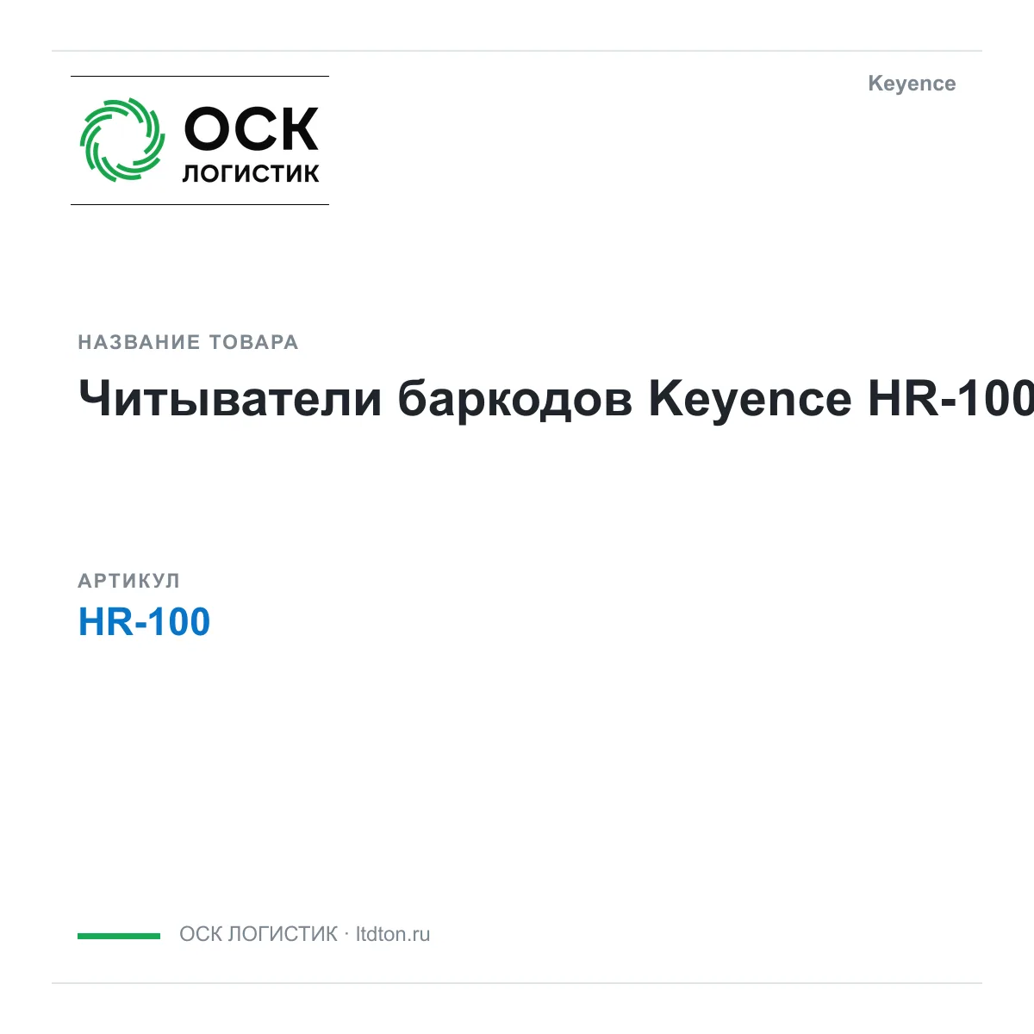This screenshot has width=1034, height=1034.
Task: Click the ОСК Логистик logo
Action: (x=200, y=140)
